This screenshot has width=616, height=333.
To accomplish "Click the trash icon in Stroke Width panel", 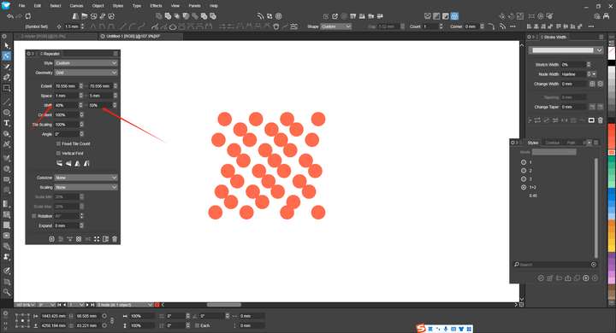I will (601, 120).
